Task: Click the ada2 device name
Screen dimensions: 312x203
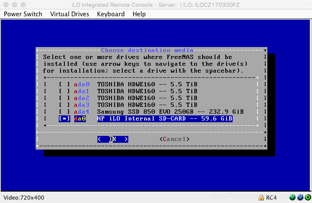Action: click(82, 98)
